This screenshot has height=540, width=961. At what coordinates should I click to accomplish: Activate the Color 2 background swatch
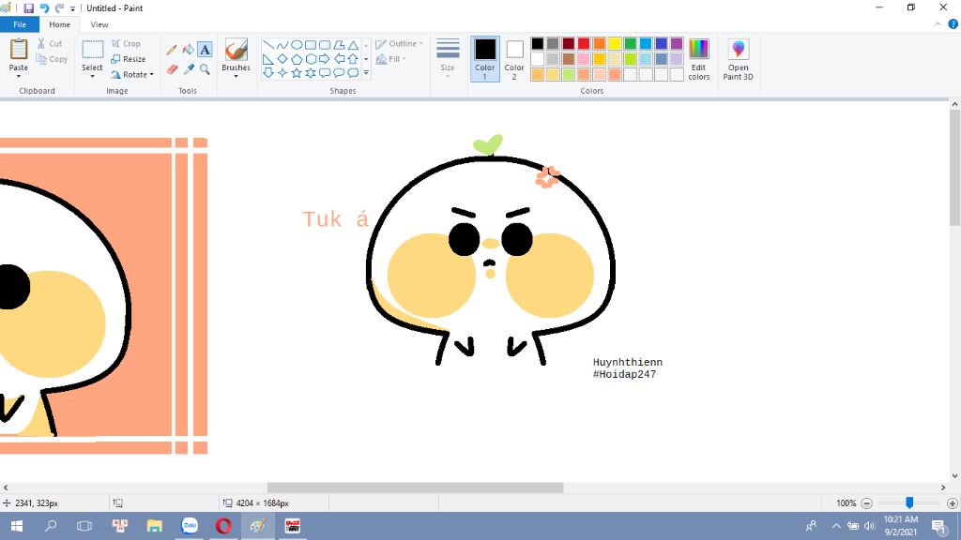[514, 59]
